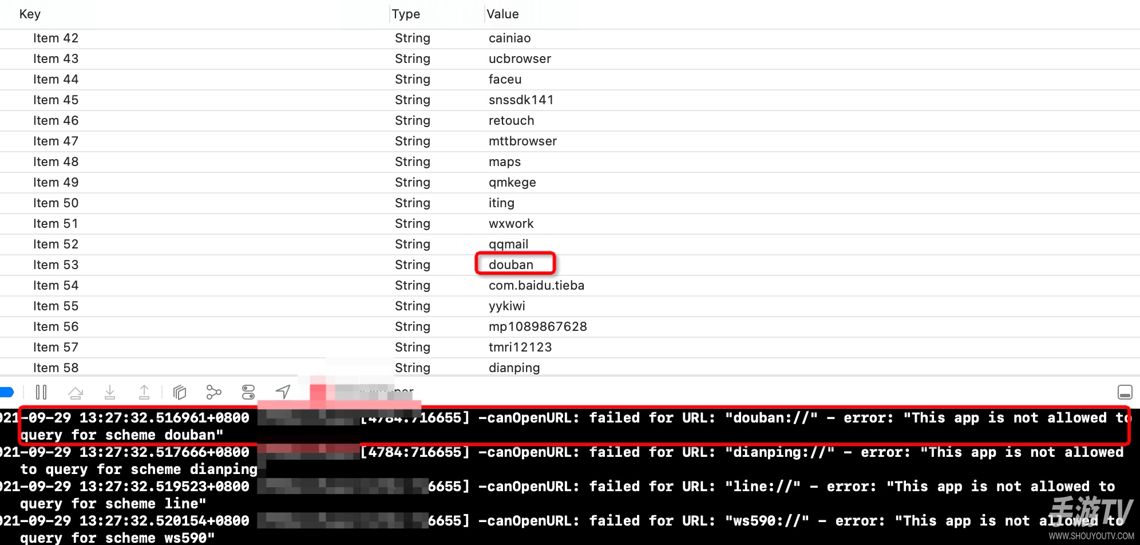Viewport: 1140px width, 545px height.
Task: Select the value "mttbrowser"
Action: [x=522, y=141]
